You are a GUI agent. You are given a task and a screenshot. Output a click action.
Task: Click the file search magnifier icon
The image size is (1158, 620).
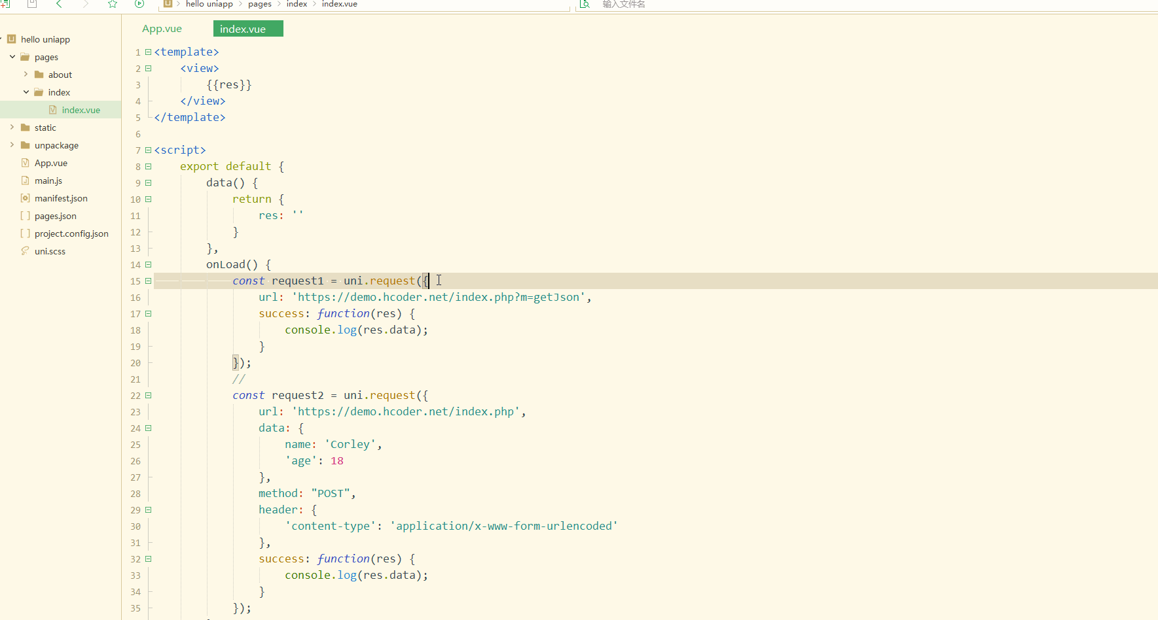tap(585, 4)
